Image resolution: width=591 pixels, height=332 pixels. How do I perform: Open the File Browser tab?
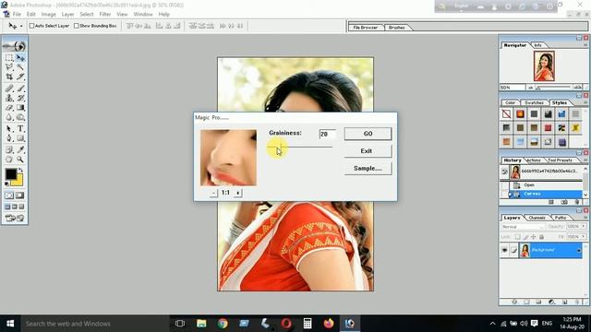click(366, 28)
